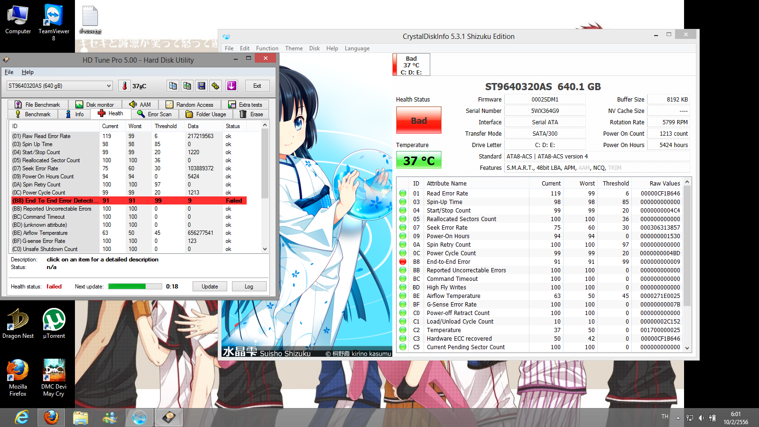Screen dimensions: 759x427
Task: Switch to Info tab in HD Tune
Action: click(x=74, y=114)
